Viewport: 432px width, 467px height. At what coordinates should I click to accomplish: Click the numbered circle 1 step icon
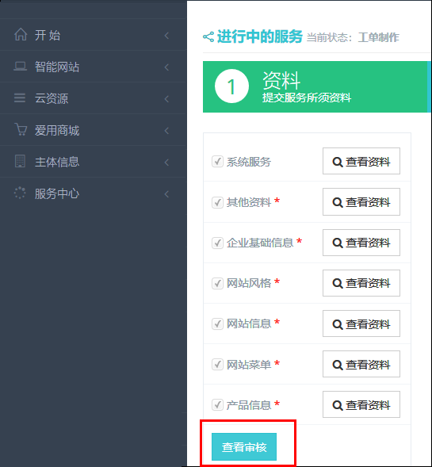click(231, 86)
